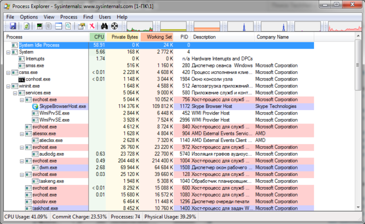
Task: Collapse svchost.exe PID 972 node
Action: [x=22, y=147]
